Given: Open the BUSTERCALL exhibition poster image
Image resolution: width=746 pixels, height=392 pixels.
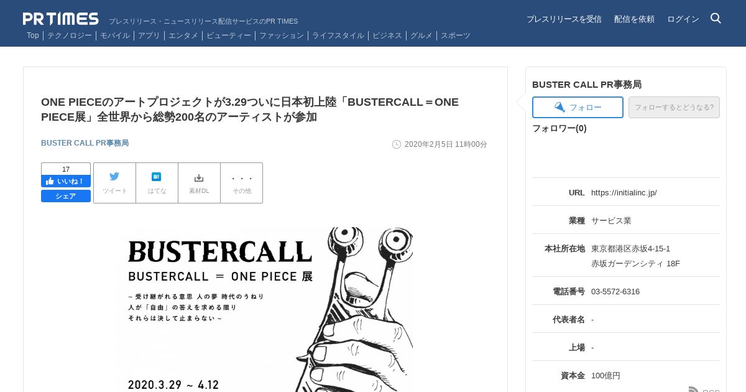Looking at the screenshot, I should pyautogui.click(x=265, y=309).
